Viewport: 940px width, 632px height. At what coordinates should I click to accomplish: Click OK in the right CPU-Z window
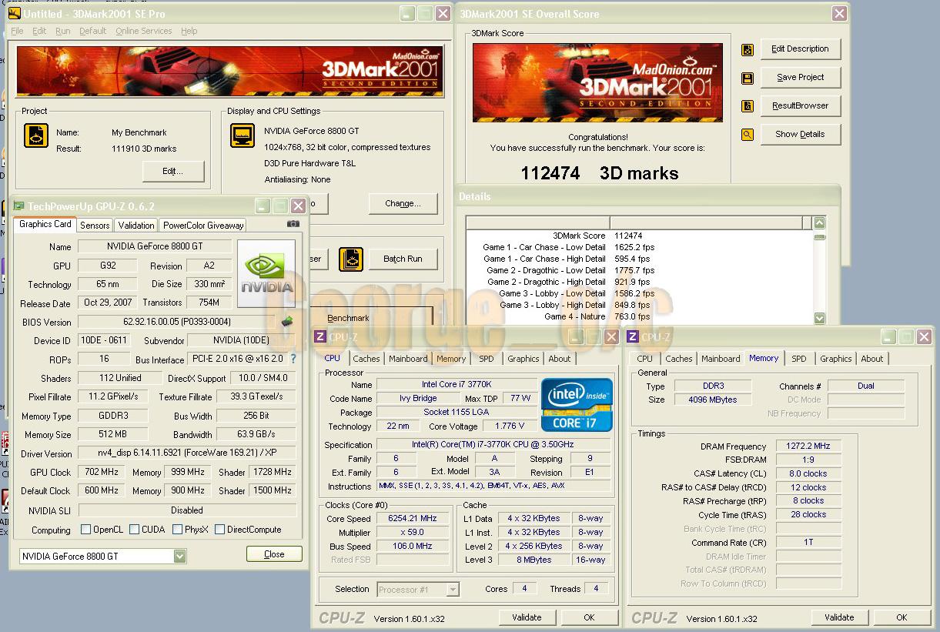(x=902, y=617)
